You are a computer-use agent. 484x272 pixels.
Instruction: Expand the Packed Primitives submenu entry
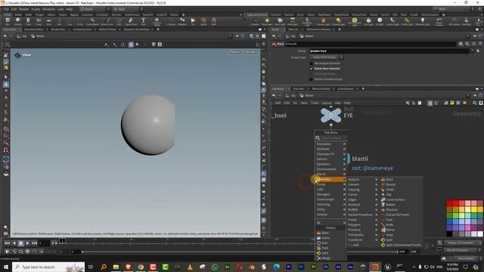[x=363, y=215]
